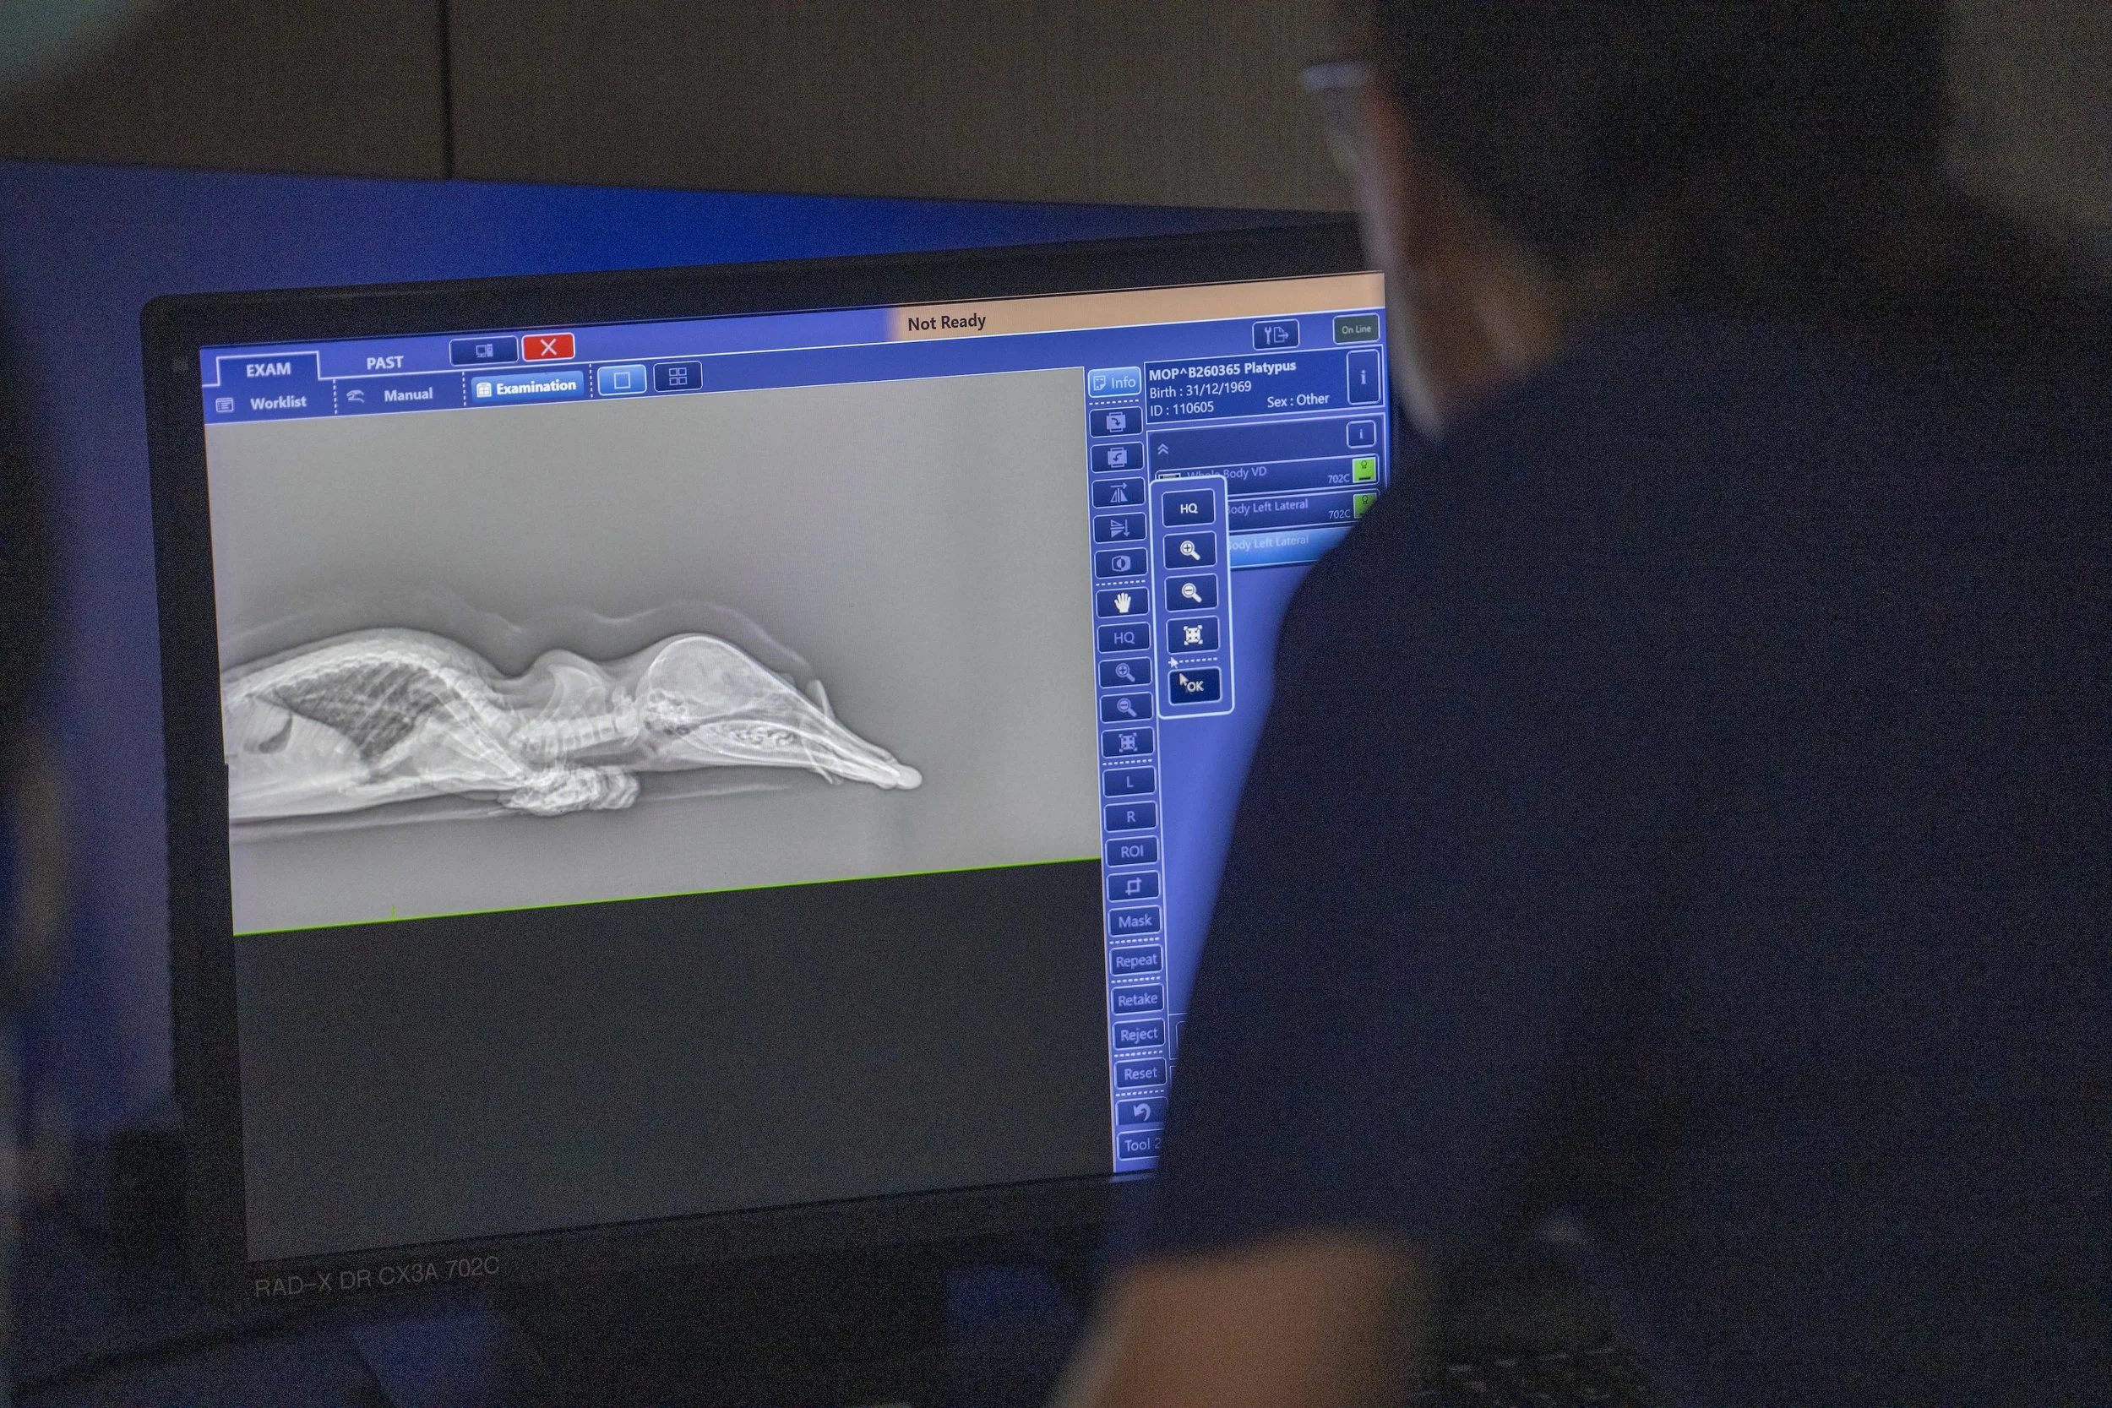The height and width of the screenshot is (1408, 2112).
Task: Collapse study list with double chevron
Action: 1162,449
